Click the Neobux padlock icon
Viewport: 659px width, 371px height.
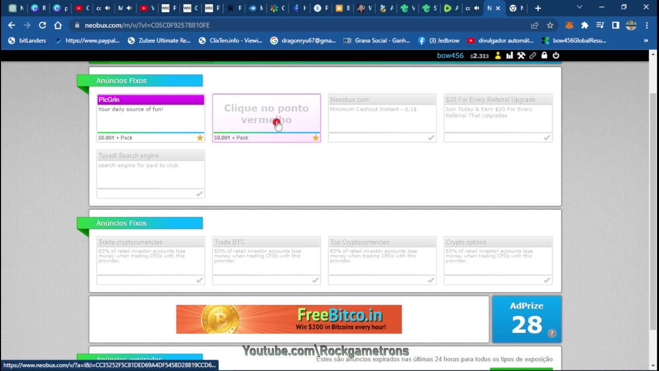(x=544, y=56)
